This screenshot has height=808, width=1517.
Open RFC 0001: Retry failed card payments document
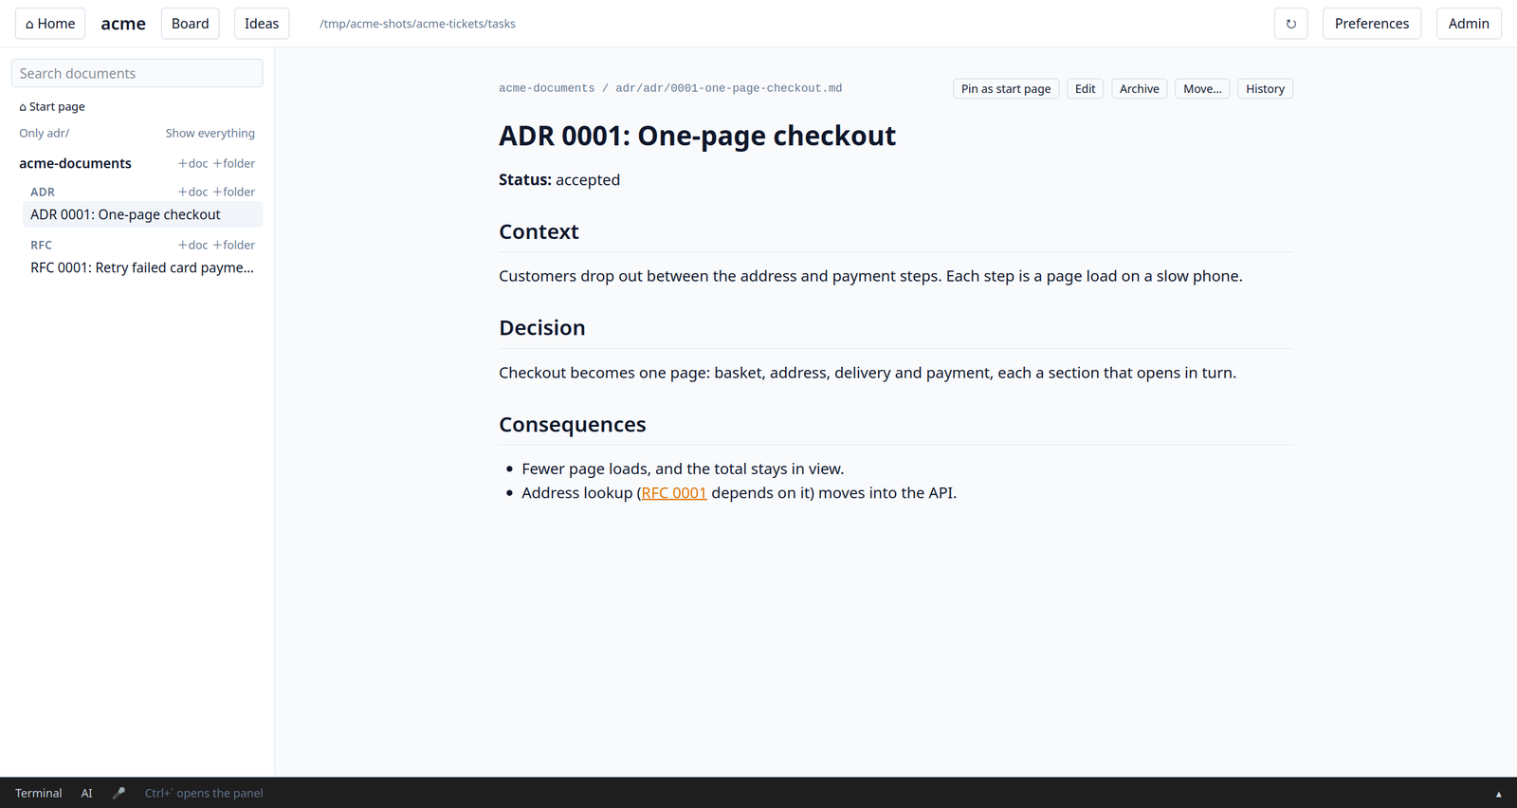(x=142, y=267)
